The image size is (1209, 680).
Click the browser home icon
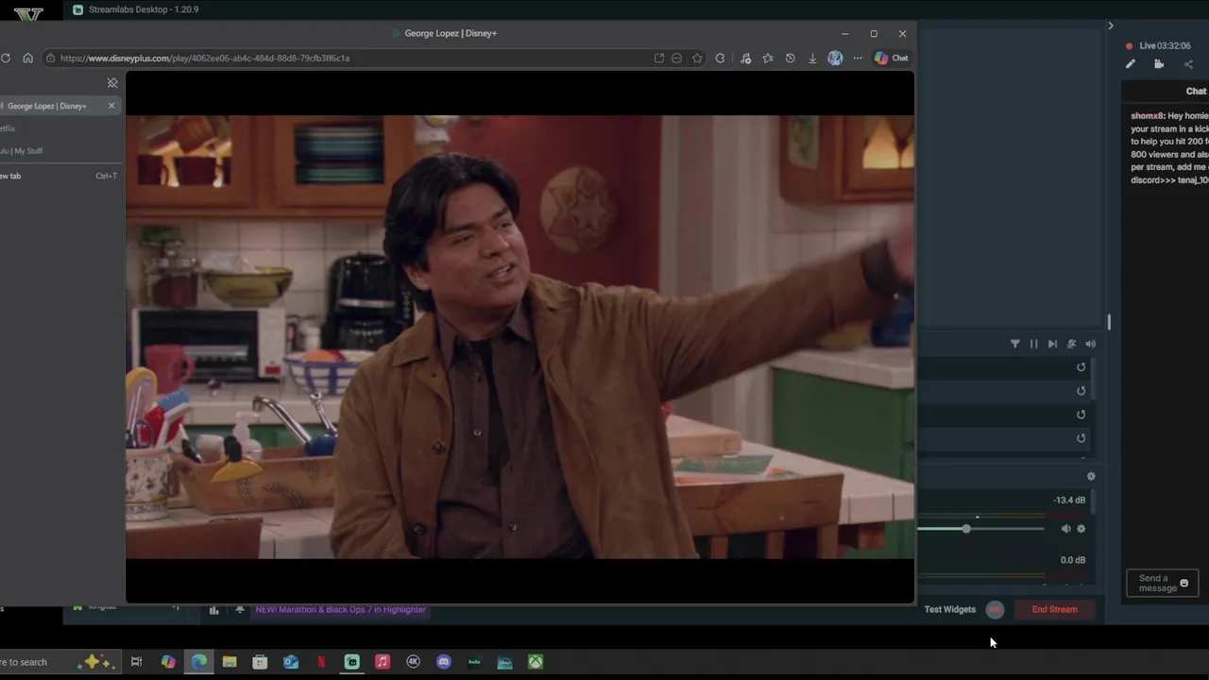point(27,58)
